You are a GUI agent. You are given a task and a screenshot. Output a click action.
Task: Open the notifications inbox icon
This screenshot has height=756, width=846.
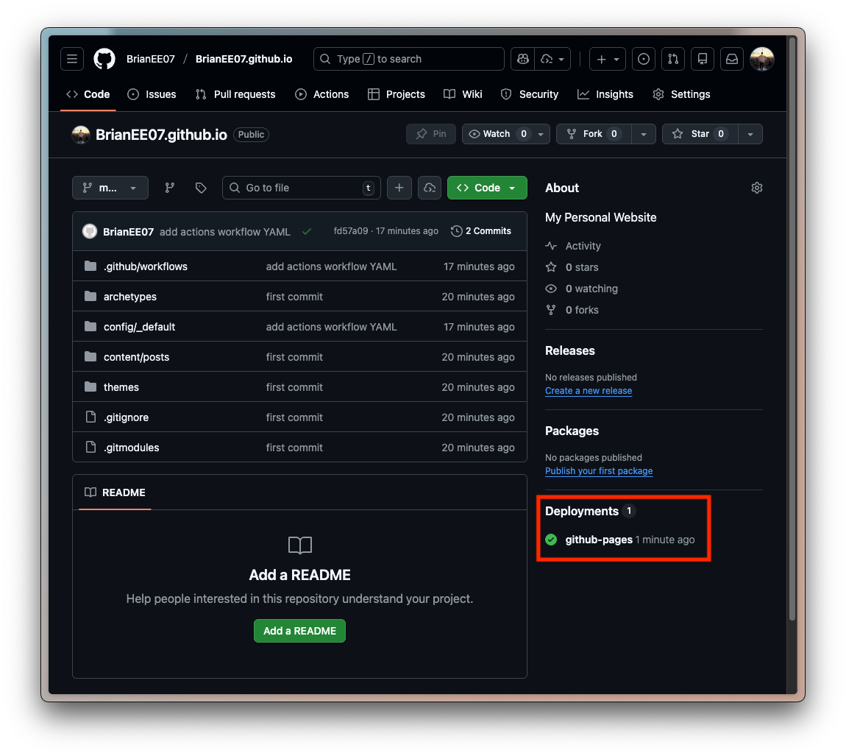[732, 59]
